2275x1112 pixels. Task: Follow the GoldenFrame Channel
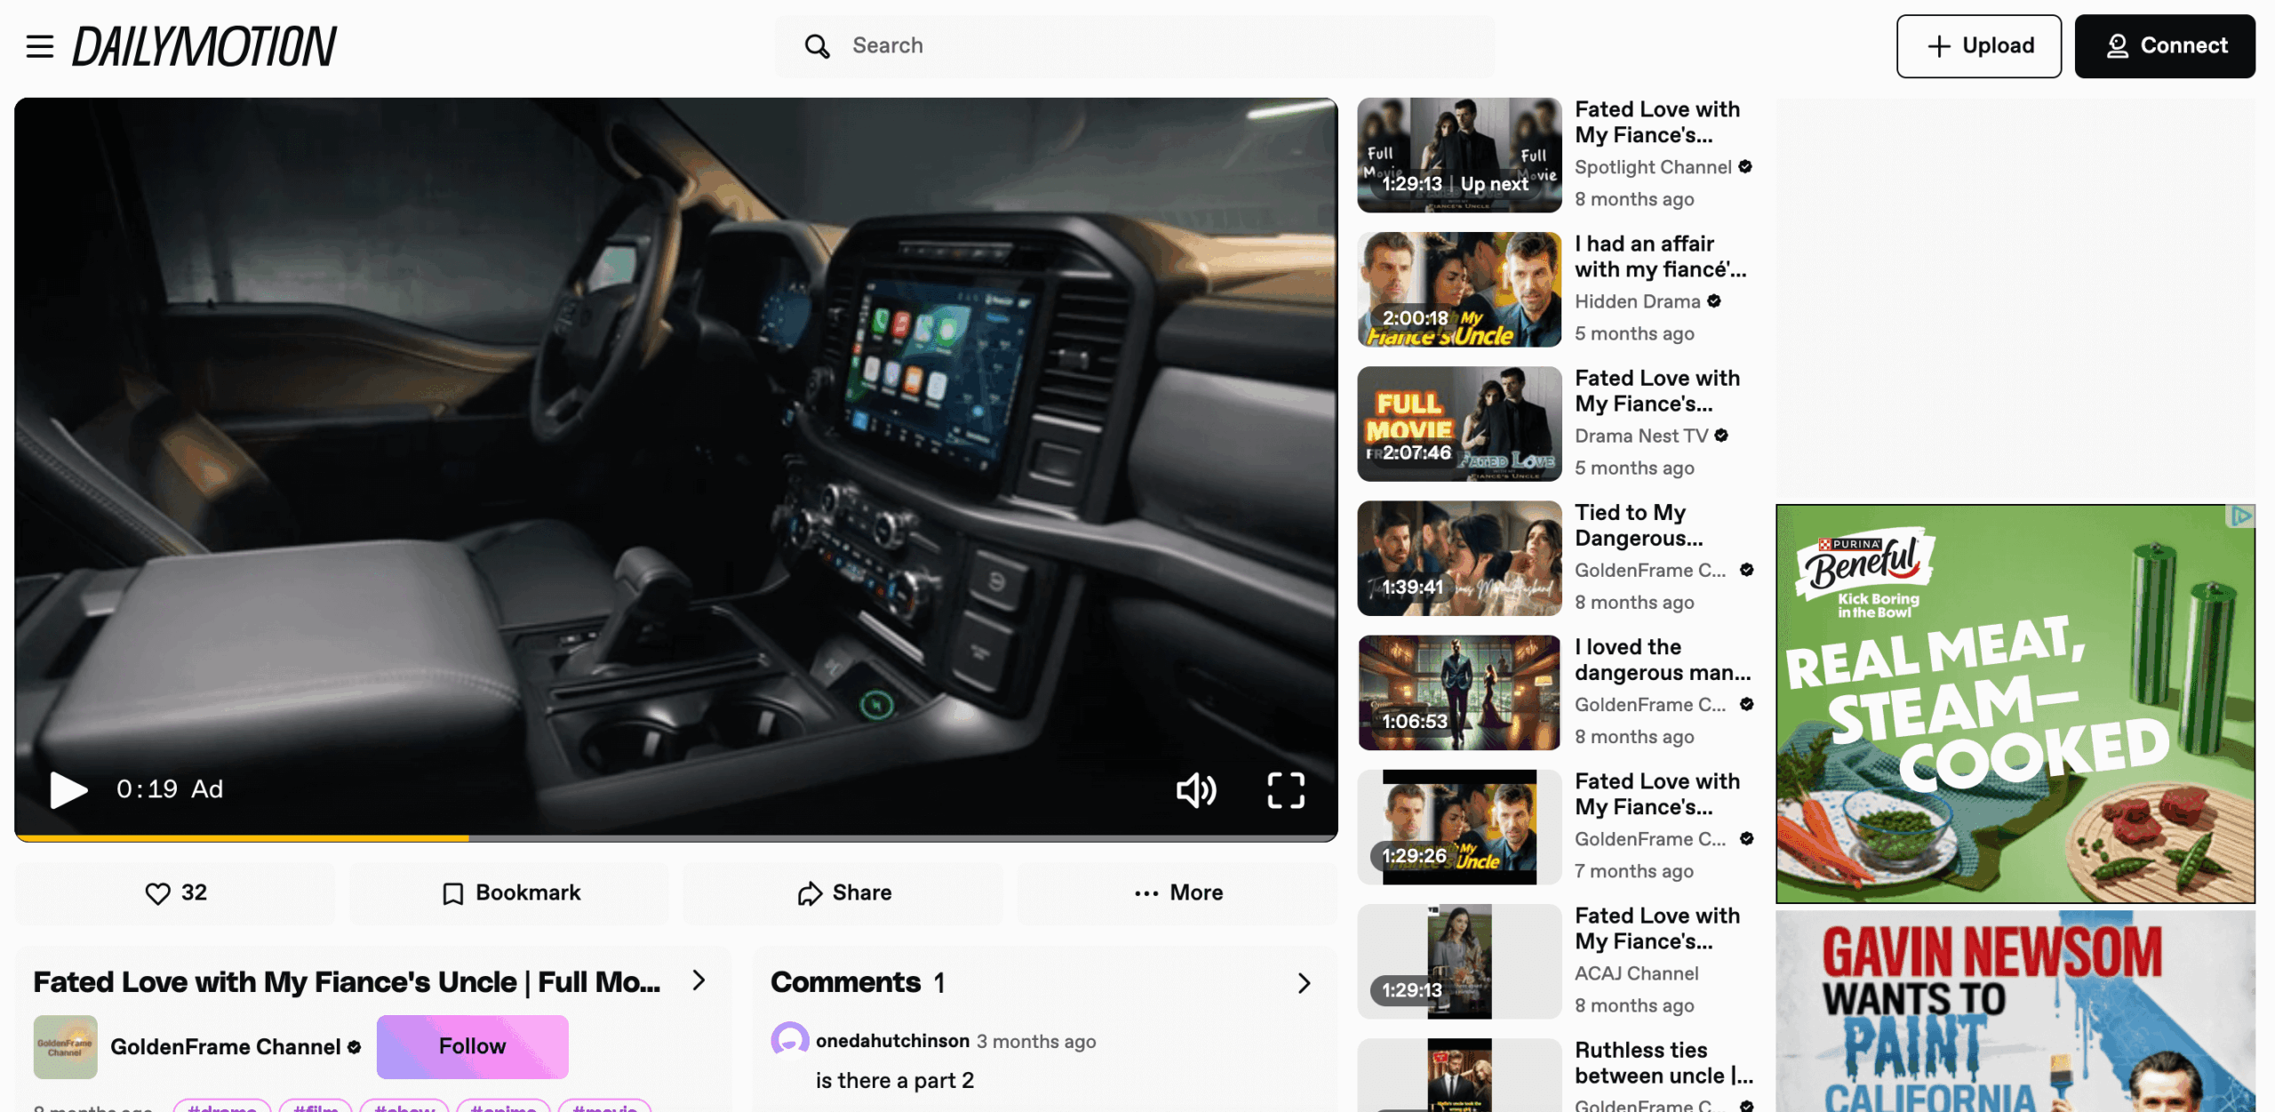click(472, 1046)
